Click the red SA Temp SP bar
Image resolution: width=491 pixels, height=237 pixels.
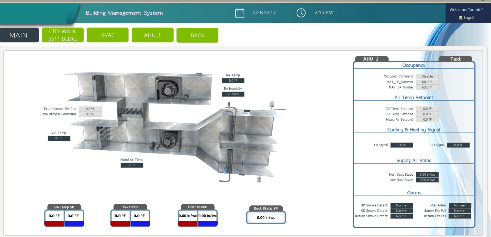[x=54, y=224]
